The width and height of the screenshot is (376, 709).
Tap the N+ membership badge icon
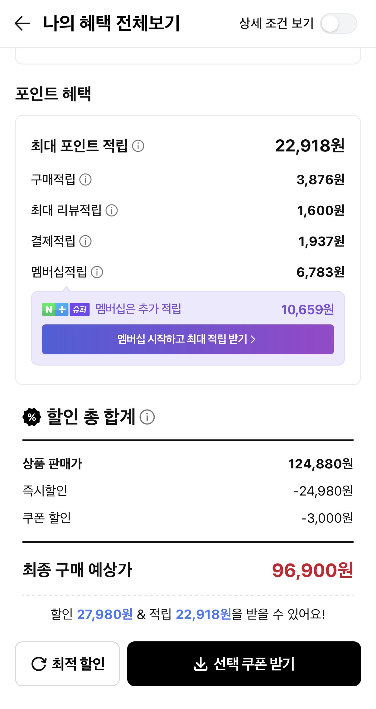55,309
